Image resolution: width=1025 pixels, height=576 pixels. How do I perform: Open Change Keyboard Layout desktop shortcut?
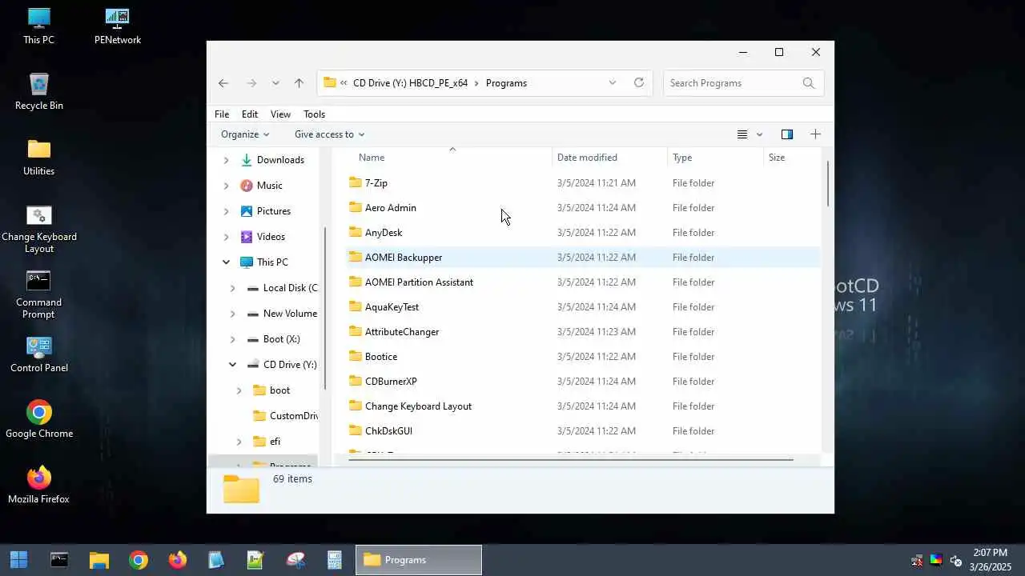tap(38, 230)
